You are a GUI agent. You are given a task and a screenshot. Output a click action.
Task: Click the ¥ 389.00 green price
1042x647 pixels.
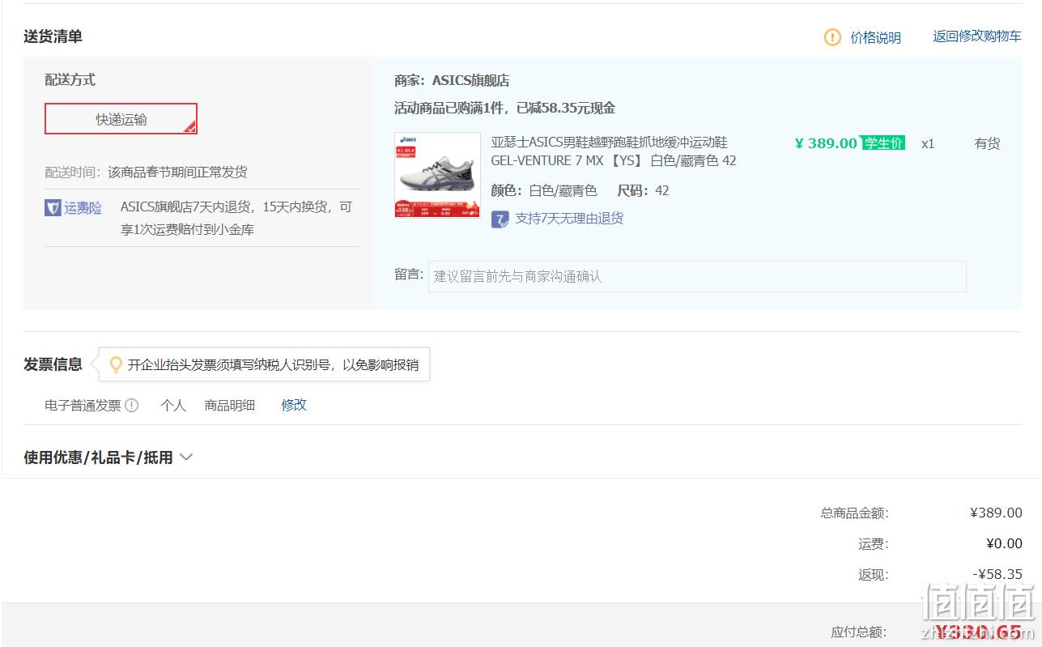click(x=826, y=143)
